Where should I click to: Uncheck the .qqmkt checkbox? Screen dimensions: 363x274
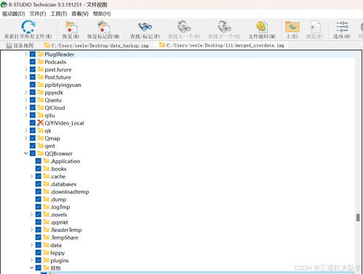pos(39,222)
